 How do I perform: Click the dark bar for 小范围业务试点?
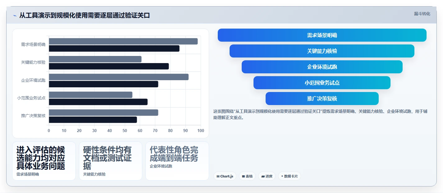pos(98,102)
